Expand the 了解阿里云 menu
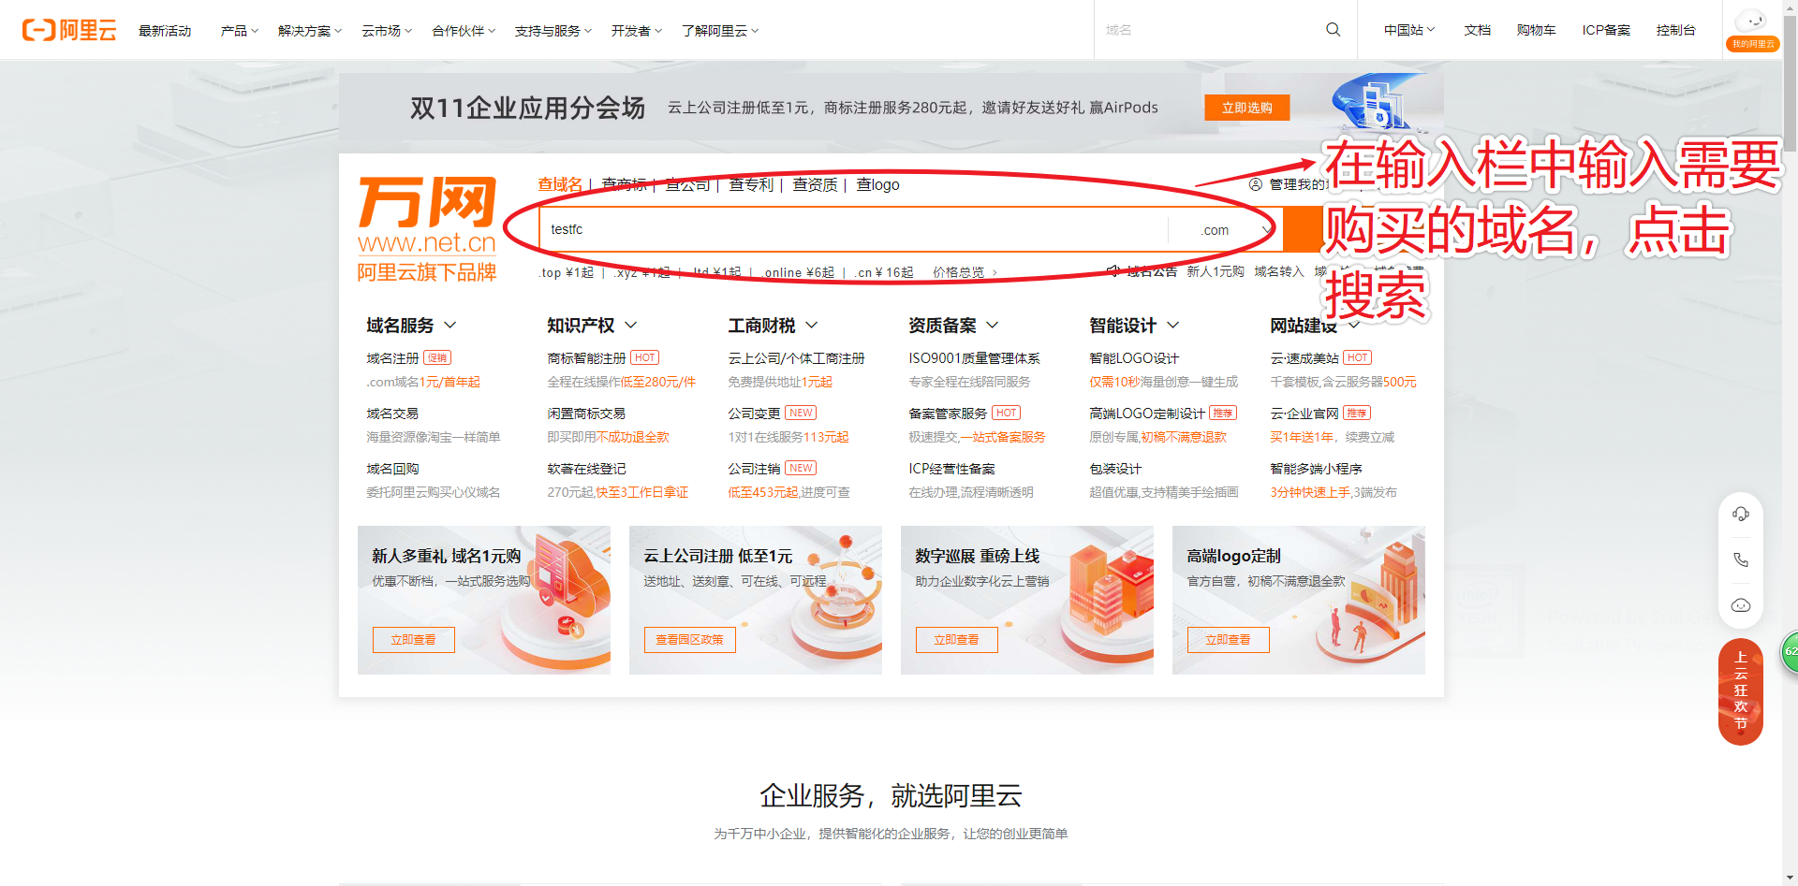This screenshot has height=886, width=1798. pyautogui.click(x=720, y=31)
